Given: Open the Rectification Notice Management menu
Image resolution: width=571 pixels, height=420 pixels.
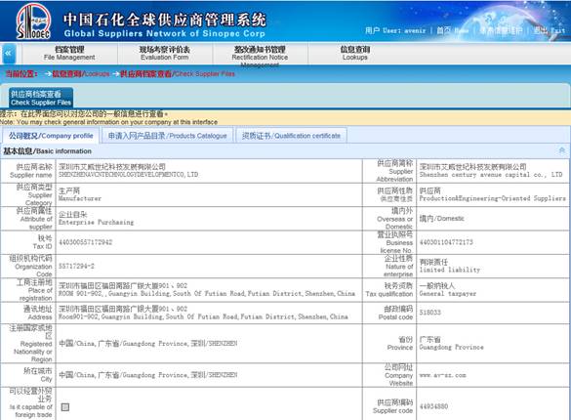Looking at the screenshot, I should 260,56.
